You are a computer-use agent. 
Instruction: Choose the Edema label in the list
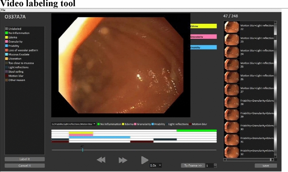11,37
